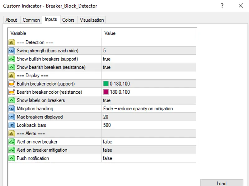
Task: Switch to the Visualization tab
Action: (92, 20)
